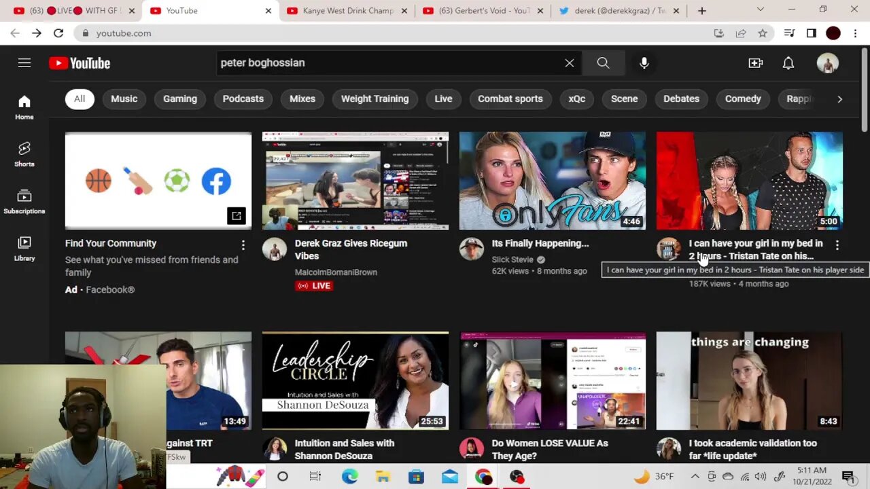Reload the YouTube page
This screenshot has height=489, width=870.
(58, 33)
